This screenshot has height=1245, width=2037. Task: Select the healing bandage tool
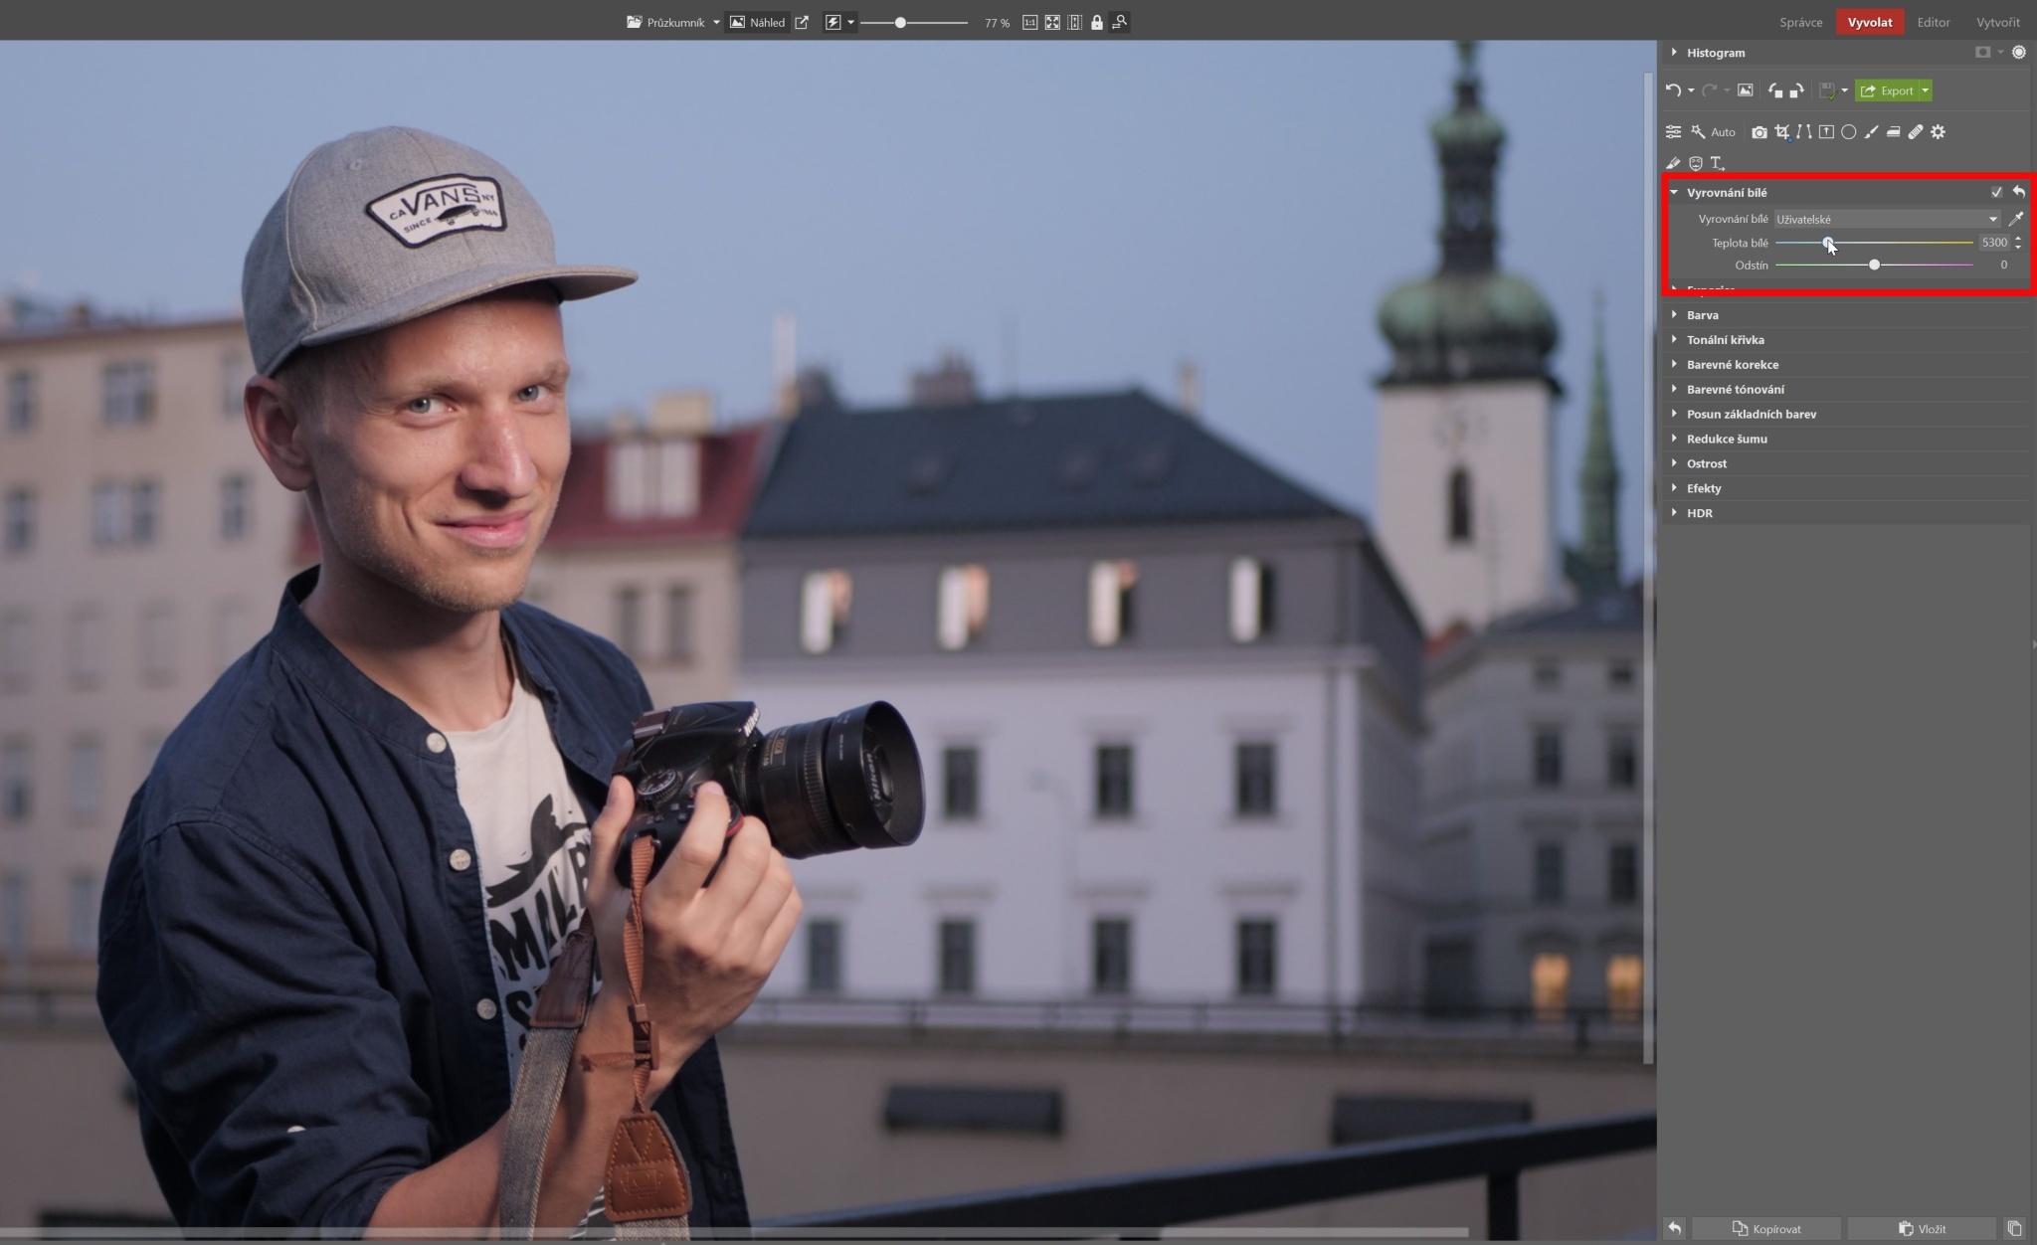(x=1916, y=132)
